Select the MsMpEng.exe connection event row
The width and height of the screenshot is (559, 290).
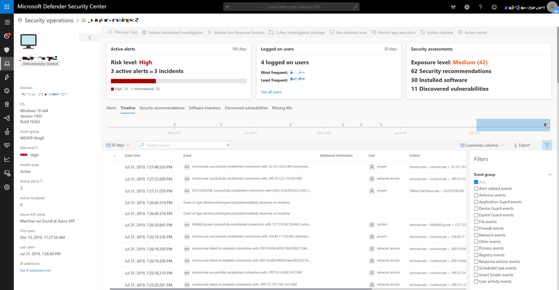point(288,224)
